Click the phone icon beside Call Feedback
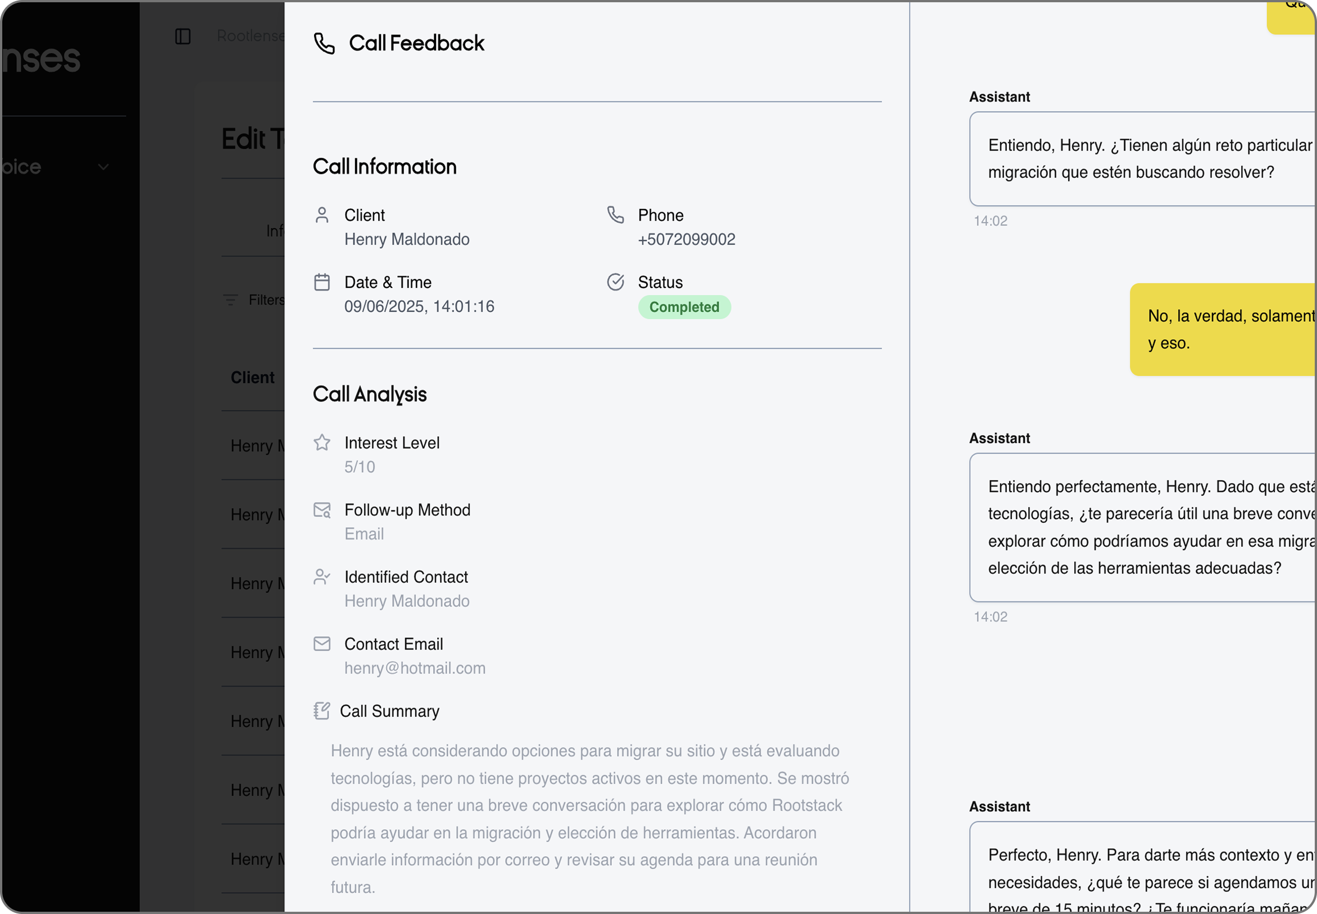Image resolution: width=1317 pixels, height=914 pixels. (x=324, y=44)
